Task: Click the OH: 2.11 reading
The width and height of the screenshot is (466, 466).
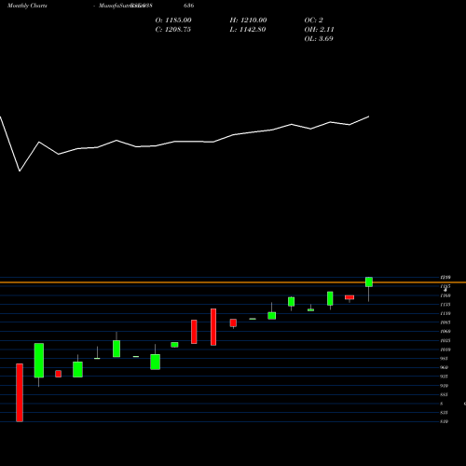Action: point(319,30)
